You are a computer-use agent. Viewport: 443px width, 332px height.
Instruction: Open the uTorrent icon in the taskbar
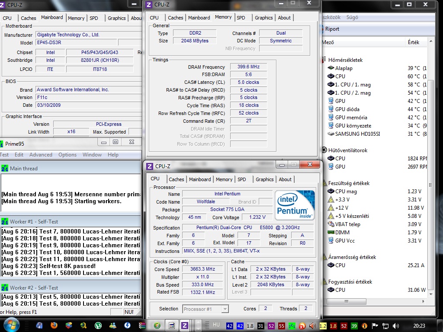click(x=98, y=325)
